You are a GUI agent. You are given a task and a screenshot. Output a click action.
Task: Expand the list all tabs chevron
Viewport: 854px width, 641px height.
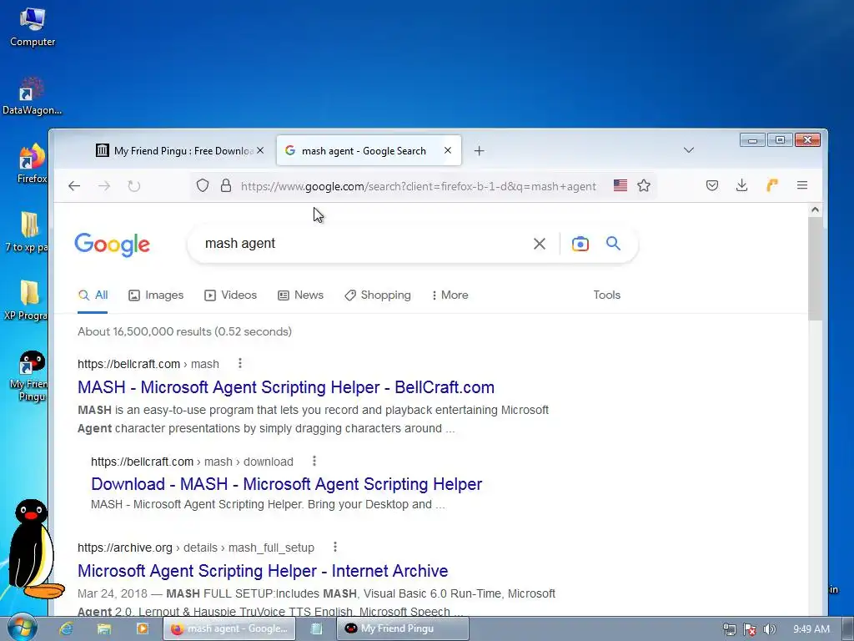click(688, 150)
